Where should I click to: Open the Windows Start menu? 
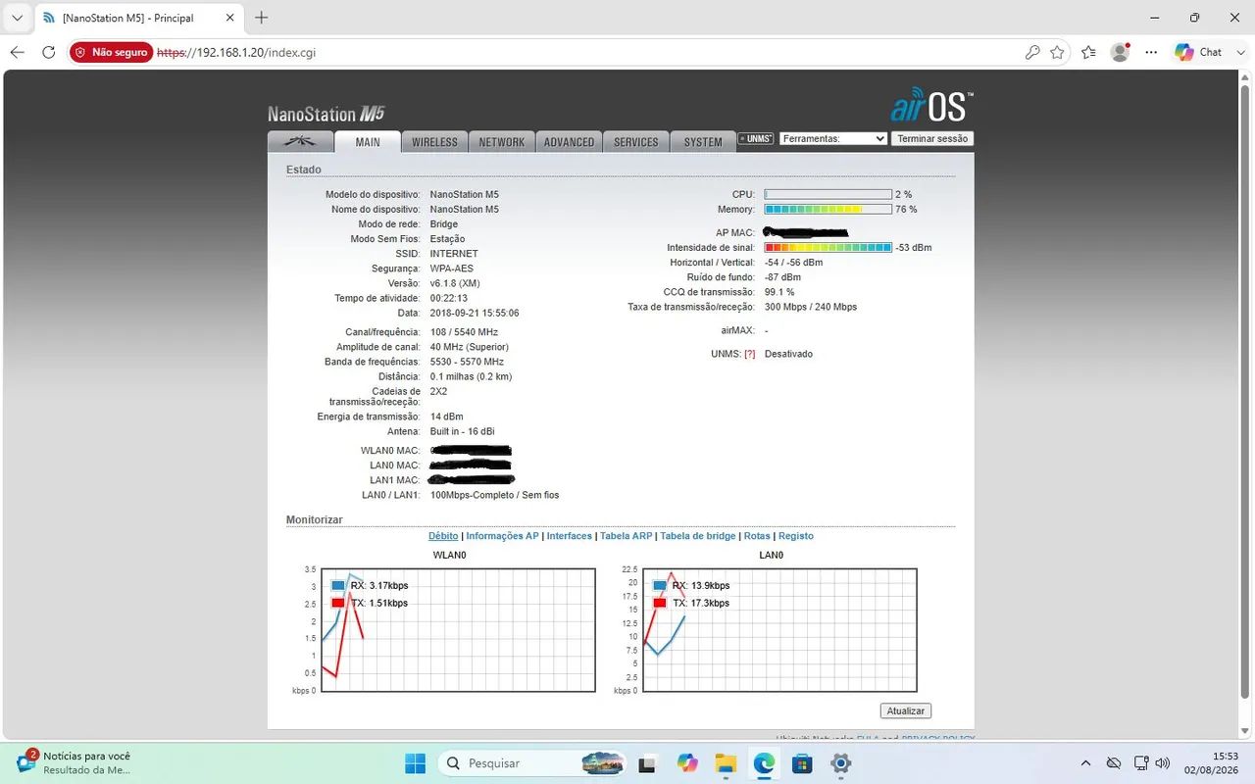pos(415,763)
